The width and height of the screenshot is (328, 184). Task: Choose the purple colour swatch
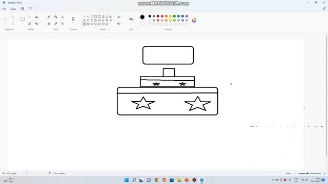tap(187, 16)
